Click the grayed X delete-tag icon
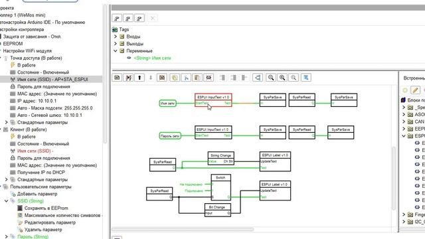425x239 pixels. [153, 18]
